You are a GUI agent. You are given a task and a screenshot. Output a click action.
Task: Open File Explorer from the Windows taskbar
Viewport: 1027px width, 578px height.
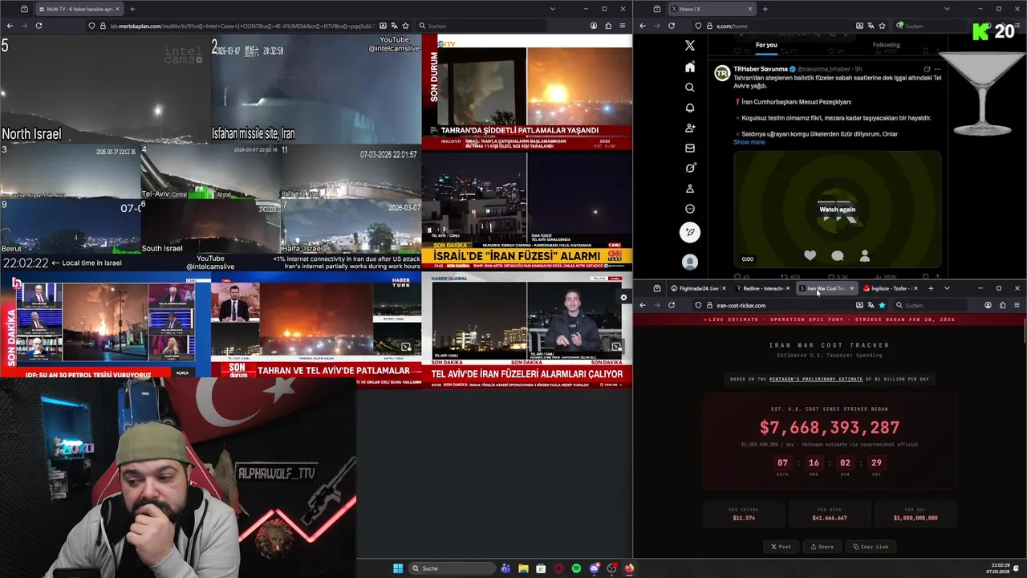523,568
